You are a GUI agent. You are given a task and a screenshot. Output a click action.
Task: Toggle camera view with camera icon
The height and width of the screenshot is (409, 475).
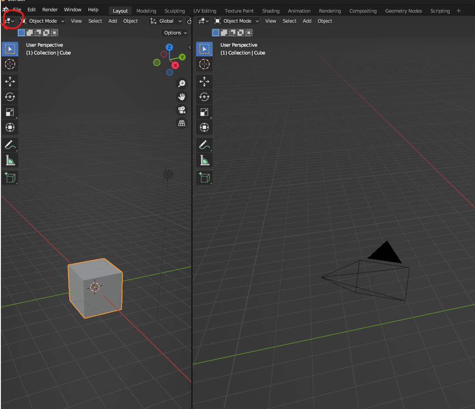pos(182,110)
